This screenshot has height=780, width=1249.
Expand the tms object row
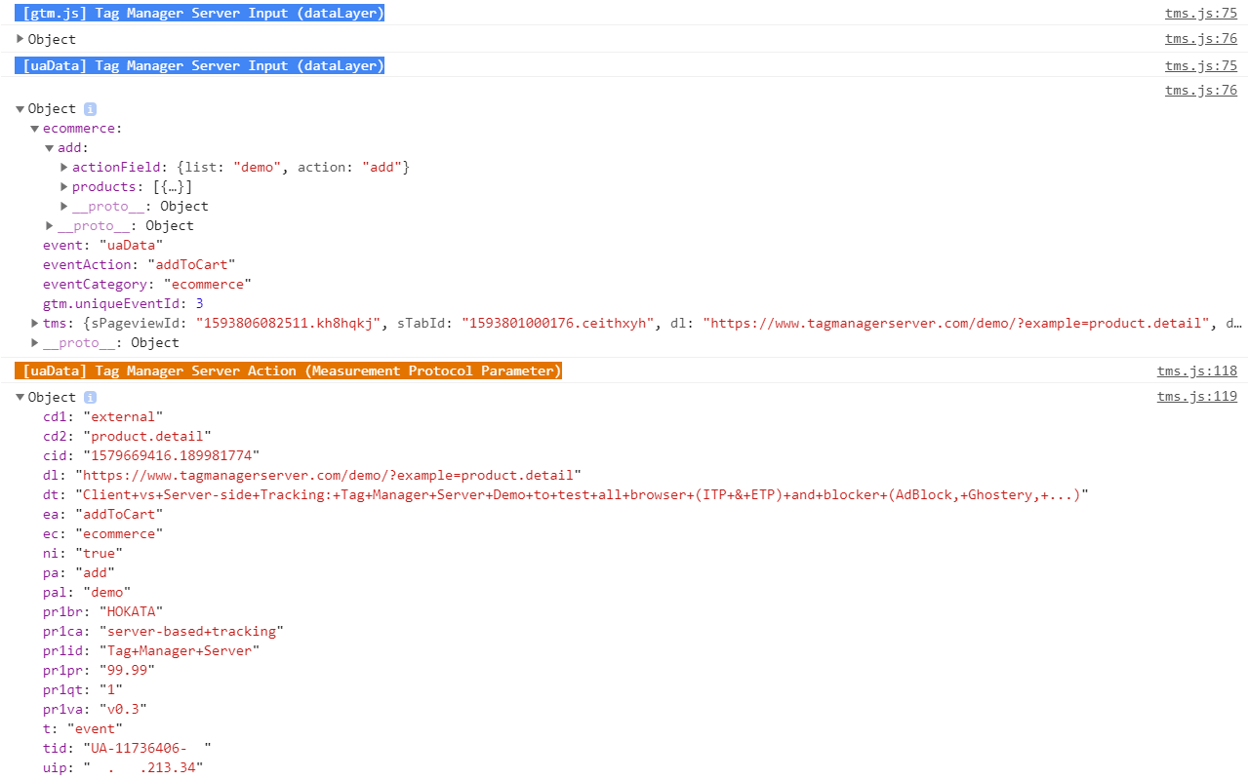[x=35, y=324]
